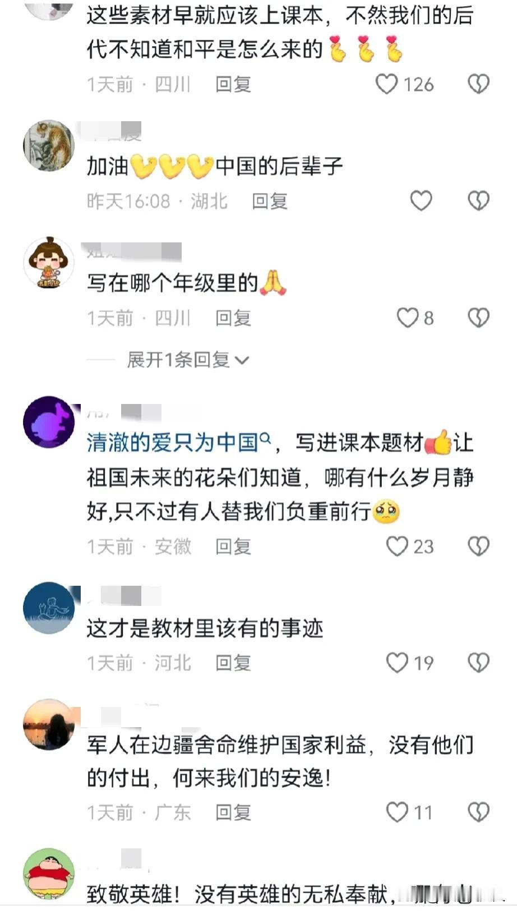Like the 加油 comment from Hubei
This screenshot has width=517, height=914.
[x=421, y=201]
